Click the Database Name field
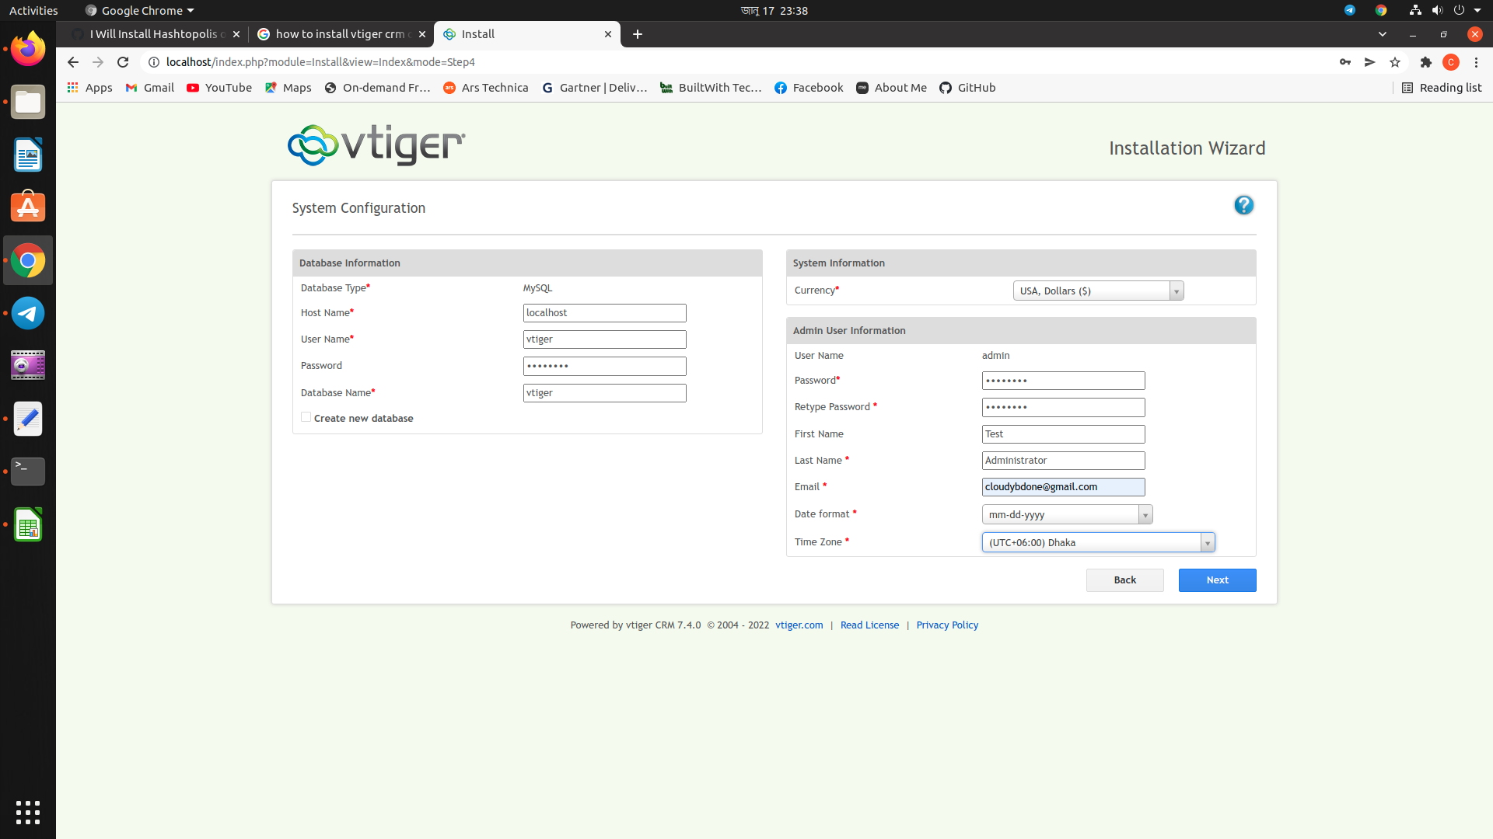Screen dimensions: 1493x839 [604, 393]
